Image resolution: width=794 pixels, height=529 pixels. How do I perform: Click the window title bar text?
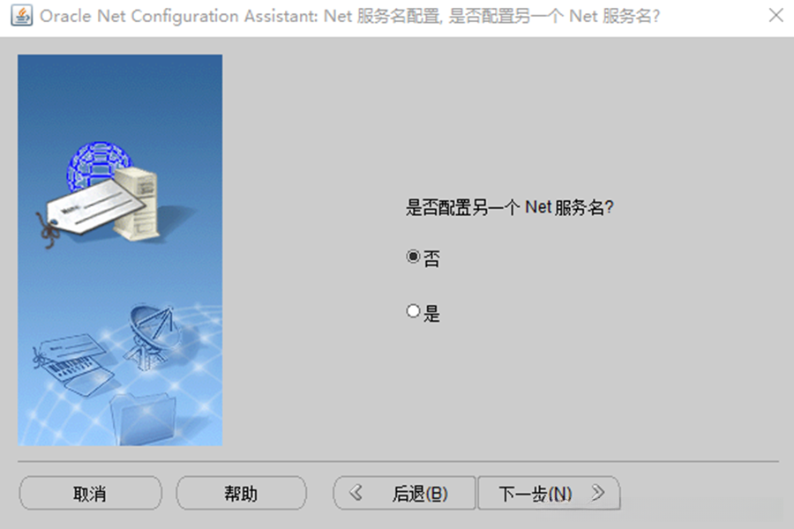(x=350, y=16)
